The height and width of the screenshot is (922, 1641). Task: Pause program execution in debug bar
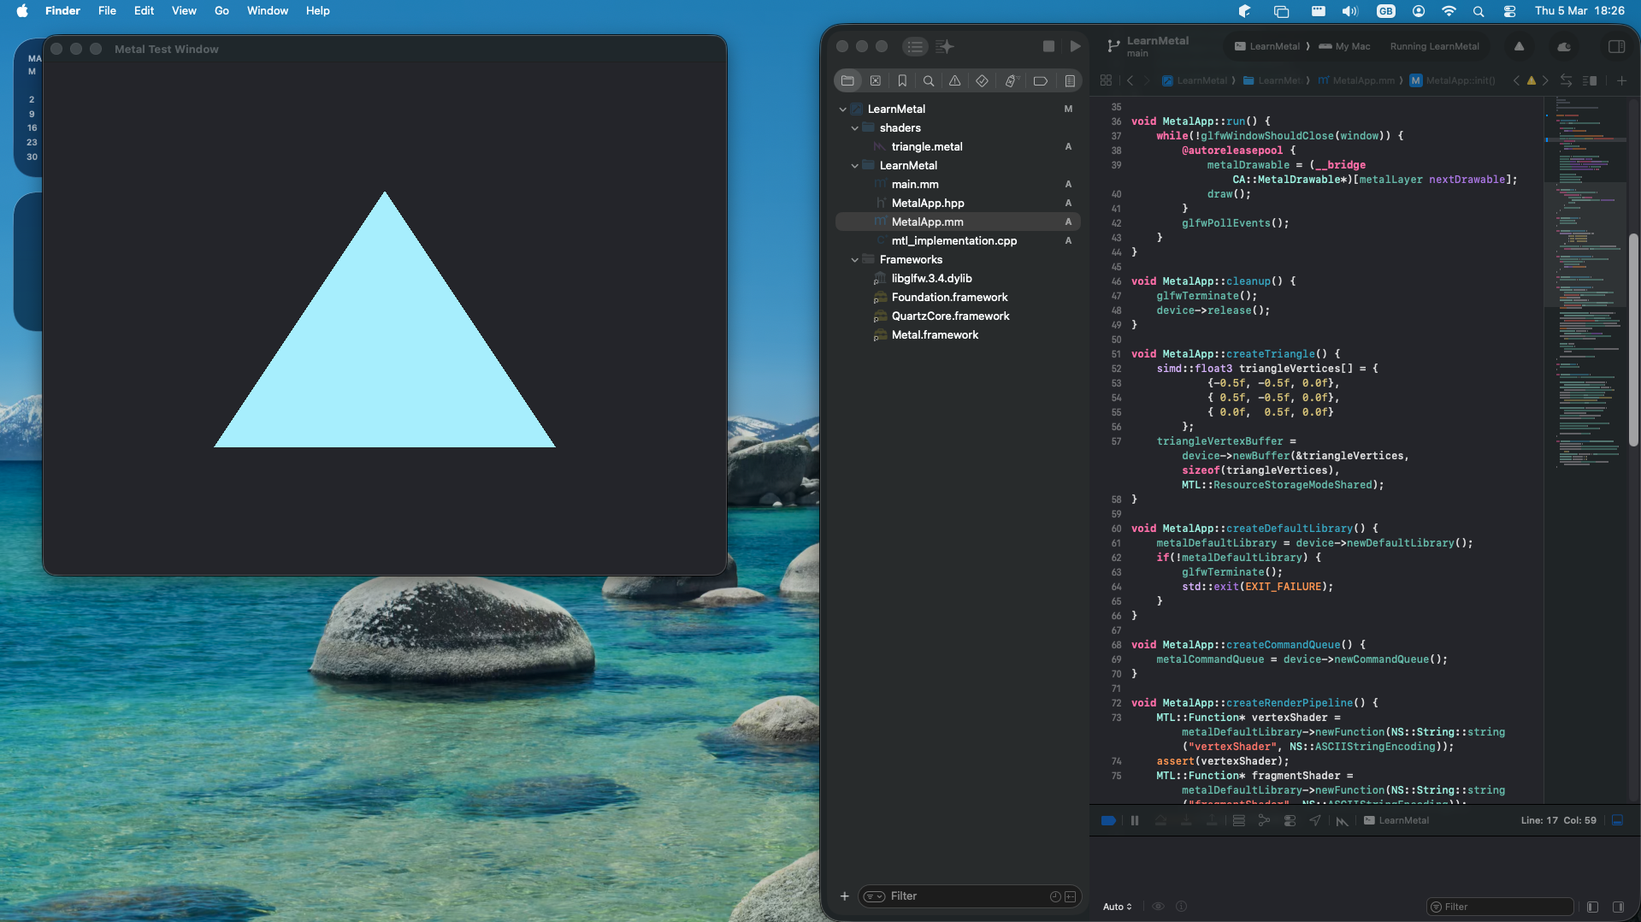click(x=1135, y=820)
